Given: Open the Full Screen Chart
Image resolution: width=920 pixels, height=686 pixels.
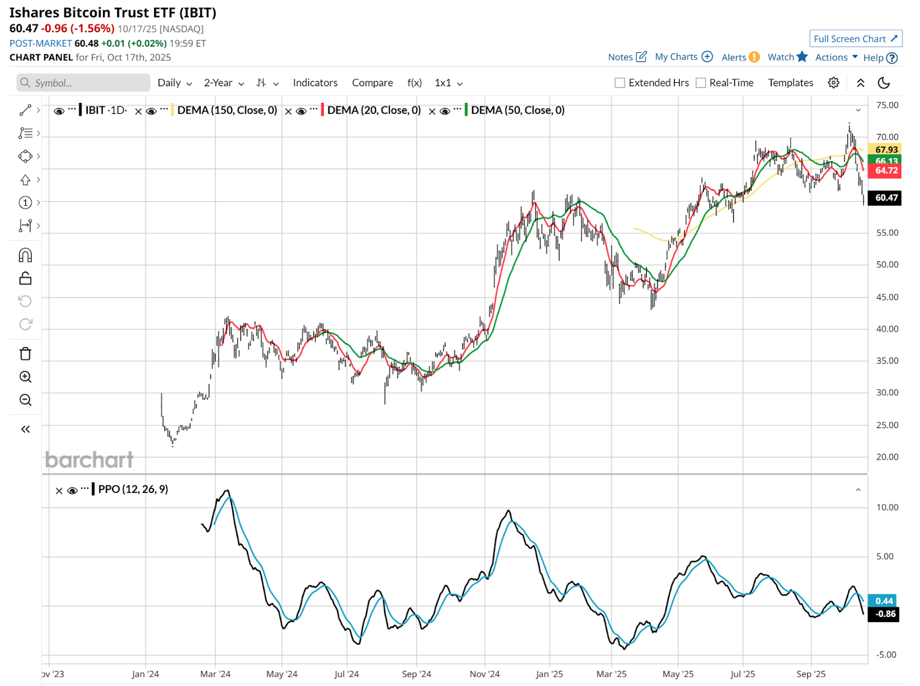Looking at the screenshot, I should pyautogui.click(x=856, y=38).
